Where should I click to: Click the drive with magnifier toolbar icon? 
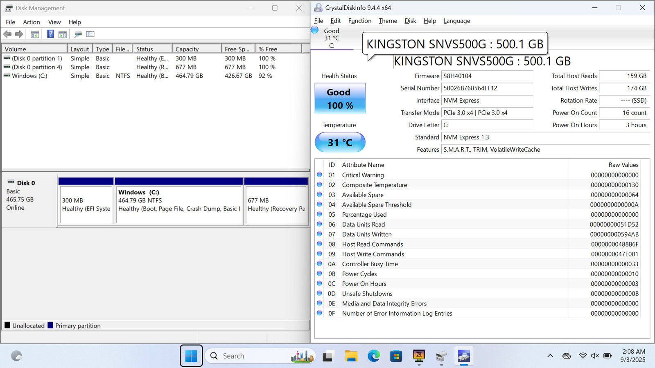pyautogui.click(x=78, y=34)
